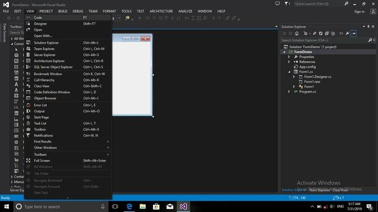Open Class View menu entry
378x212 pixels.
point(67,86)
